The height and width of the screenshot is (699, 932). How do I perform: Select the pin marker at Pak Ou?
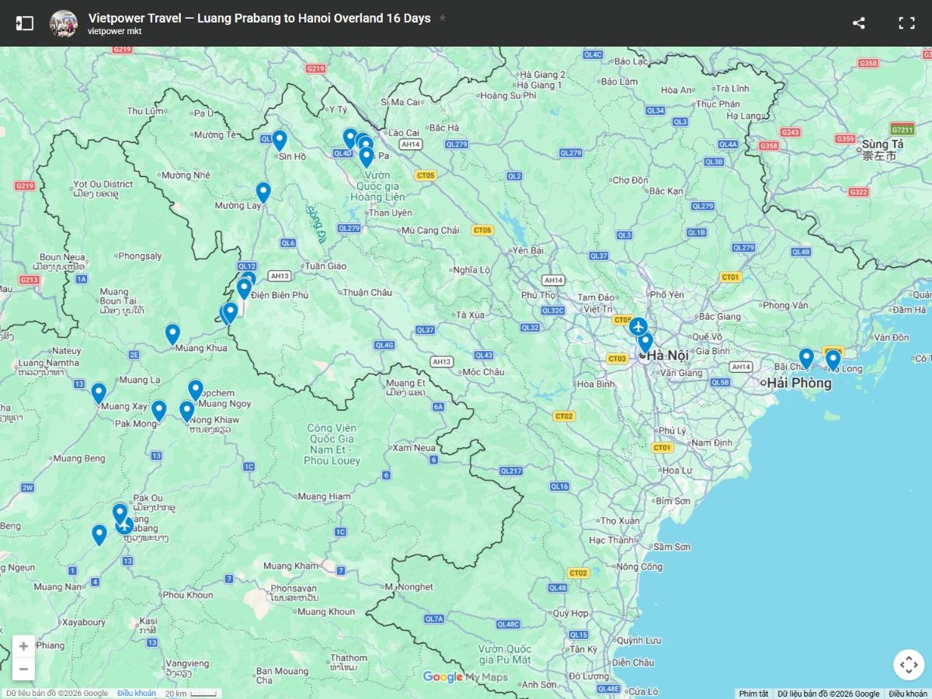click(x=120, y=513)
